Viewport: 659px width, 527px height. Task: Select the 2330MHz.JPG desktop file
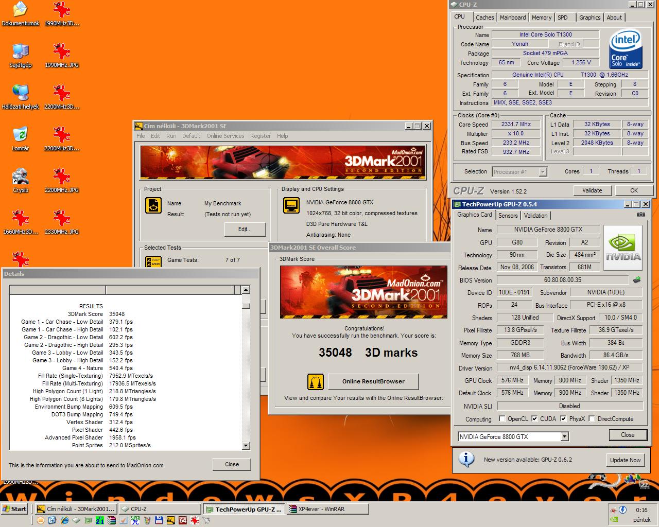62,222
